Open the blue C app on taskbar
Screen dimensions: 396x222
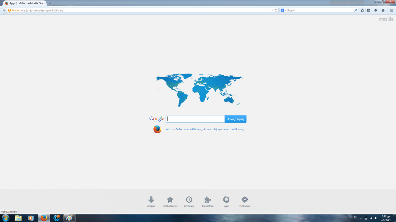tap(57, 218)
